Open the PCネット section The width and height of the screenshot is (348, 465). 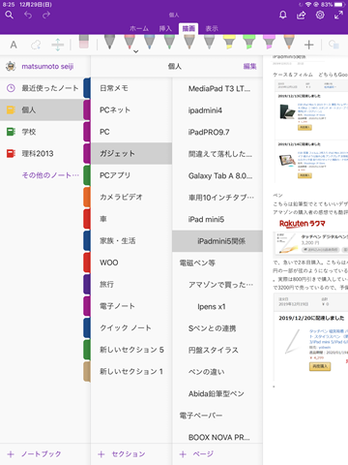click(131, 109)
